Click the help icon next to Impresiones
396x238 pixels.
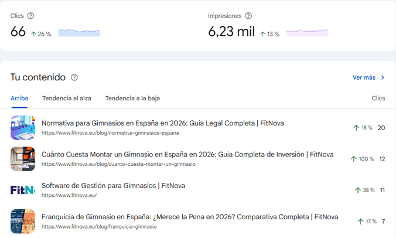coord(248,16)
